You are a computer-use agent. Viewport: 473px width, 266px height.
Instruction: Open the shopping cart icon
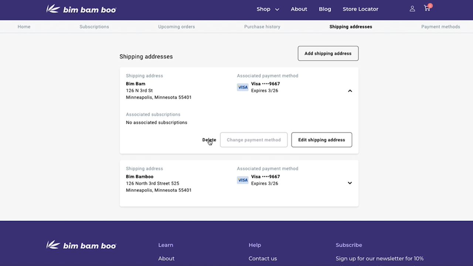428,8
